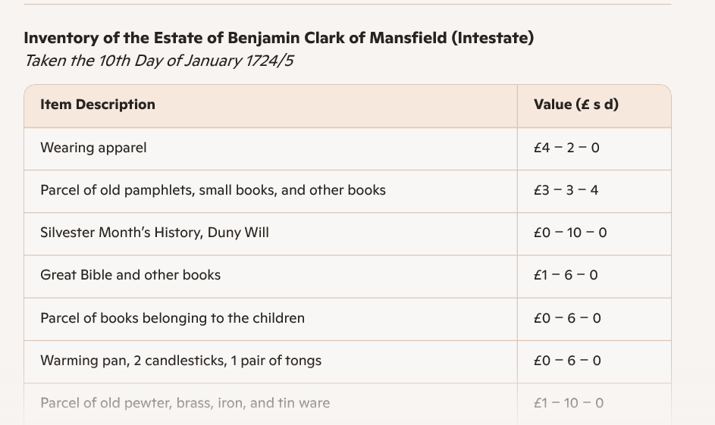The image size is (715, 425).
Task: Click the faded value £1 – 10 – 0
Action: tap(569, 403)
